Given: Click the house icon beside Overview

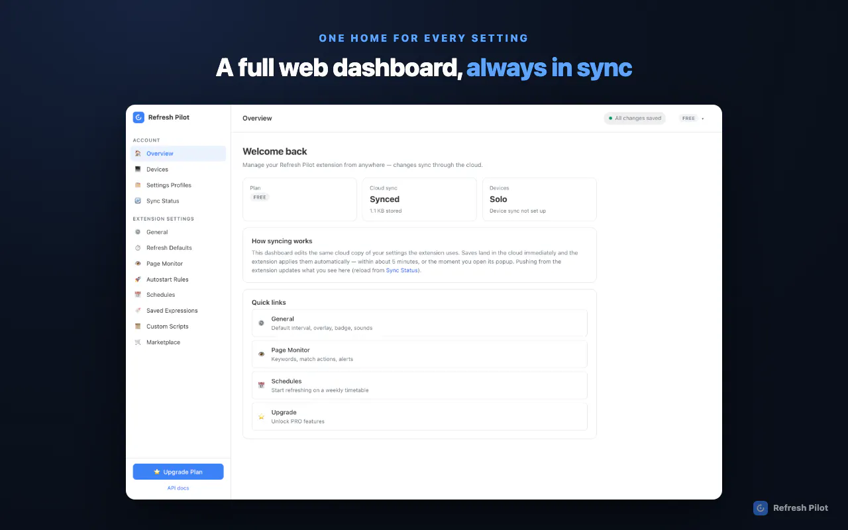Looking at the screenshot, I should [138, 154].
